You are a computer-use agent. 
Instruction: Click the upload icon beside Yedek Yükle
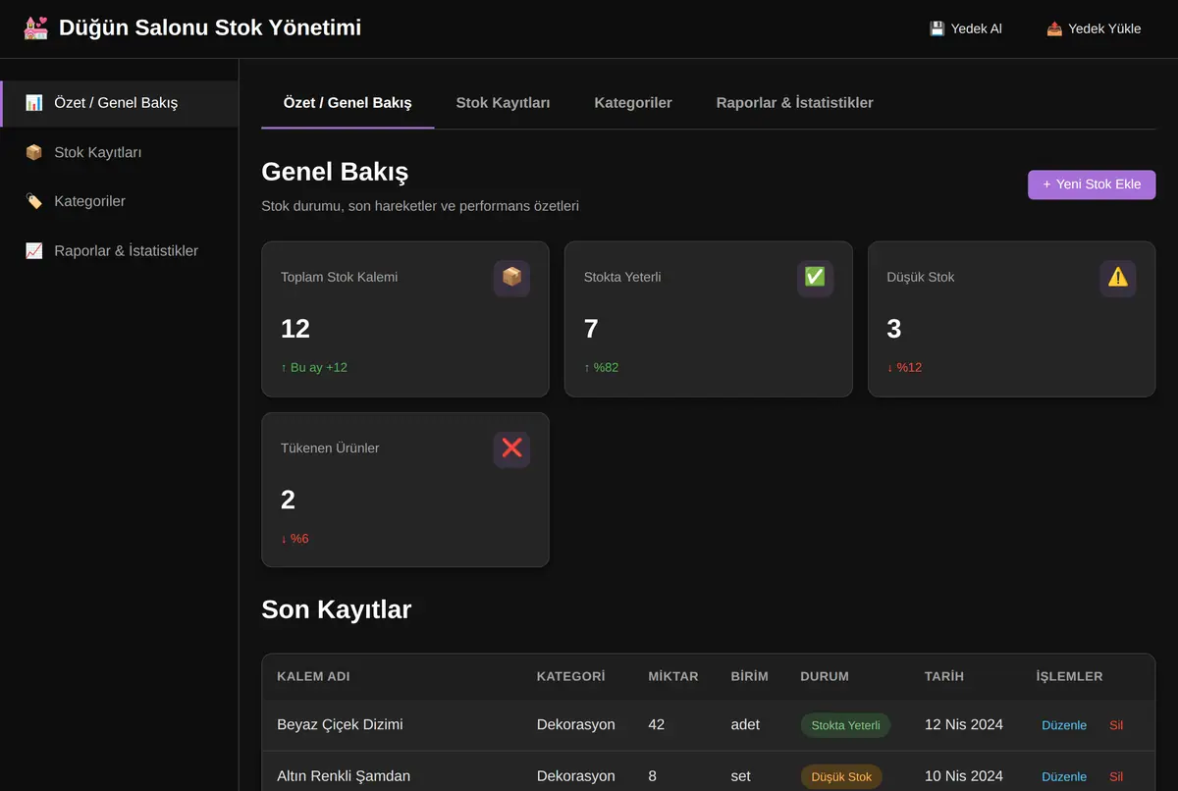click(1054, 28)
